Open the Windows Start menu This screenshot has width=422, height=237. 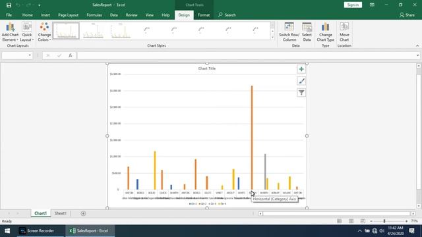(7, 231)
